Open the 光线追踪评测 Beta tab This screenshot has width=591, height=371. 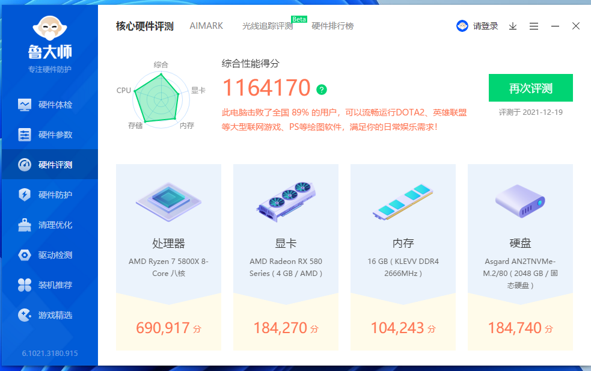coord(267,26)
